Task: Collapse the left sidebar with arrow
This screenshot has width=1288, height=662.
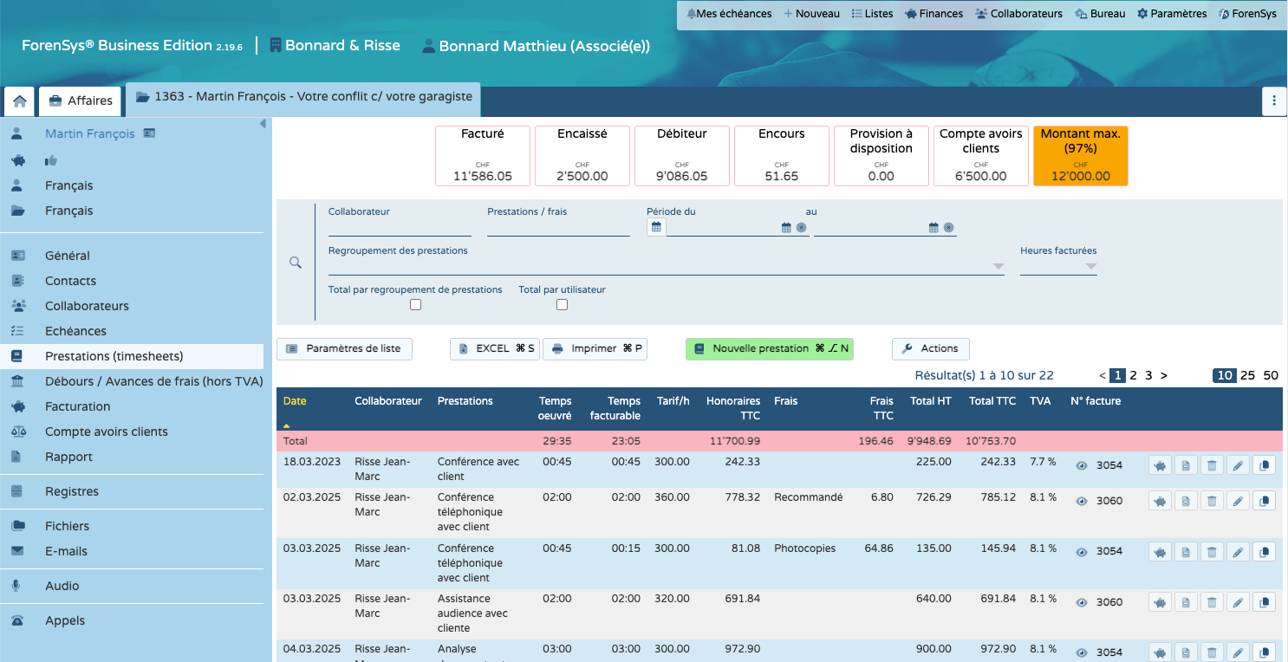Action: coord(263,125)
